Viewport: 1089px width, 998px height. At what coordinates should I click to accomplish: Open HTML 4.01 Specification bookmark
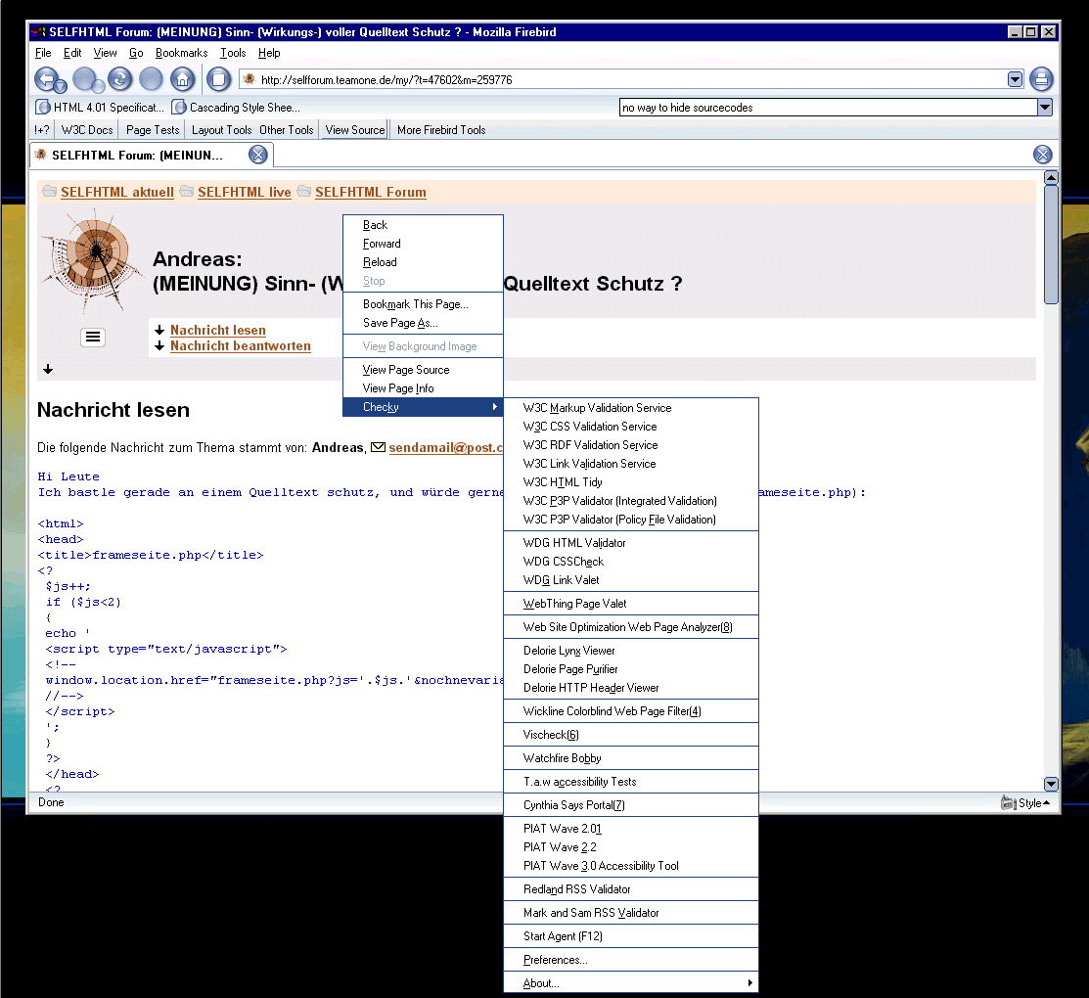point(100,108)
